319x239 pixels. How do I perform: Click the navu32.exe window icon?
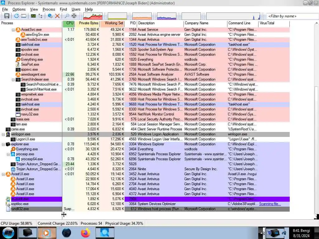tap(18, 114)
